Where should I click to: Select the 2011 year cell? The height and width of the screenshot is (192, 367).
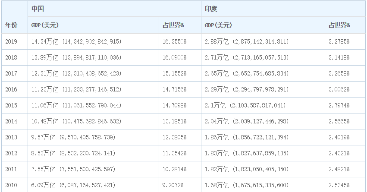pyautogui.click(x=15, y=169)
